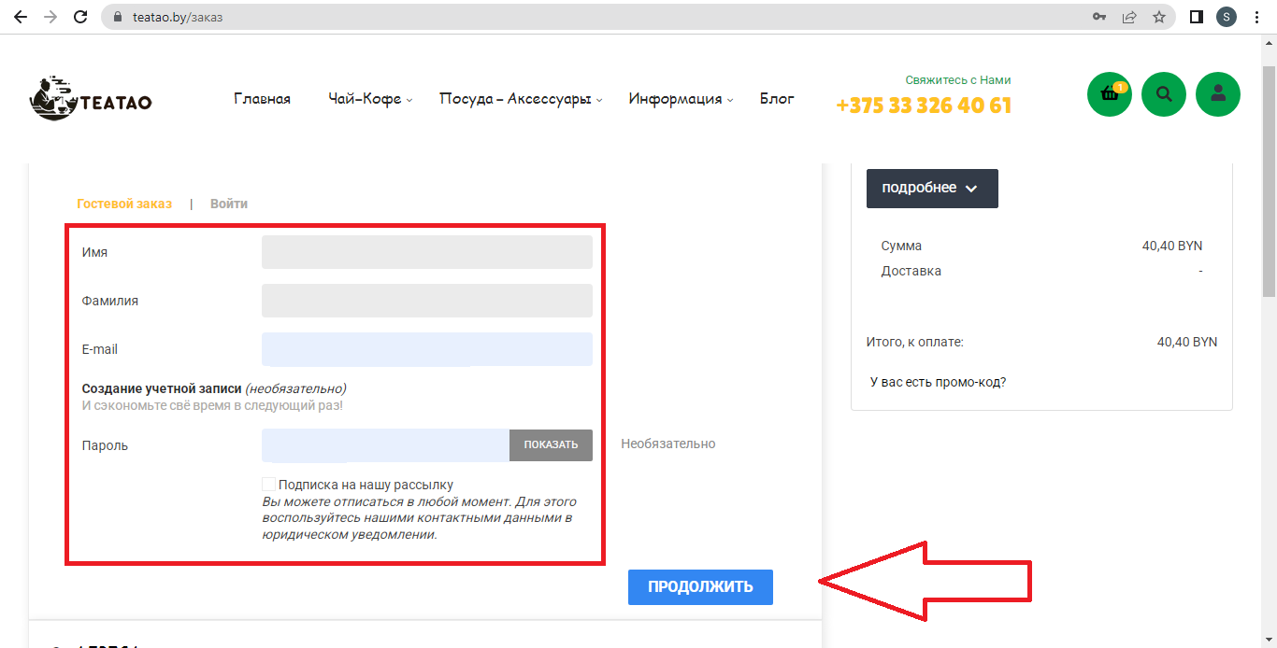Image resolution: width=1277 pixels, height=648 pixels.
Task: Open the user account profile icon
Action: click(1218, 94)
